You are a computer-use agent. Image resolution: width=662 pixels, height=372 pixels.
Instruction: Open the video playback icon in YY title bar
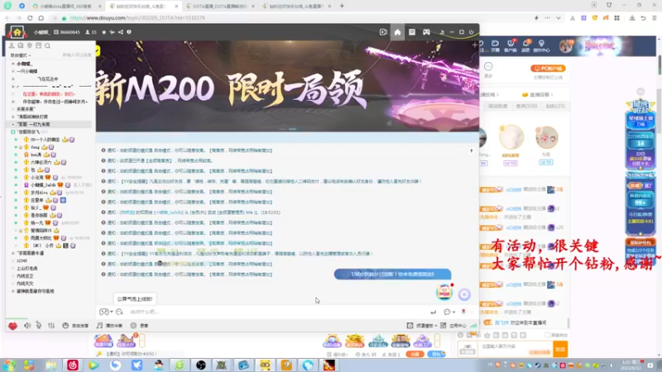(x=383, y=32)
